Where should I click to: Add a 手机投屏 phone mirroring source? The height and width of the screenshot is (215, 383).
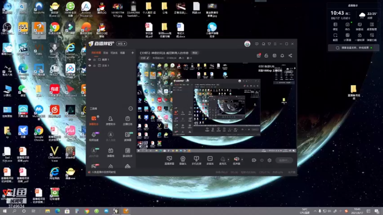[x=196, y=161]
